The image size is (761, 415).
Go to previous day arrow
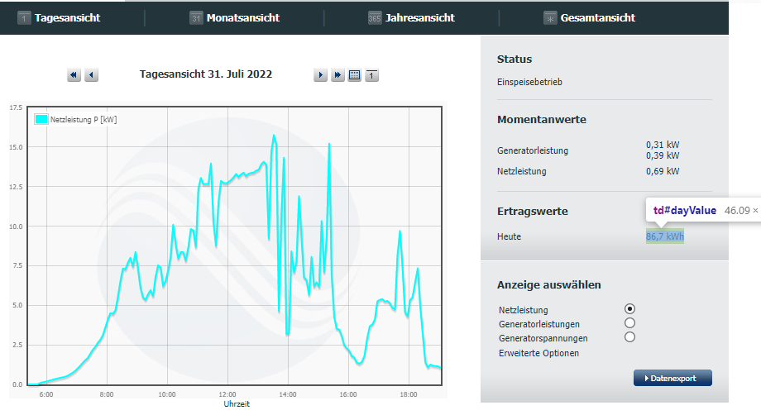click(x=91, y=75)
